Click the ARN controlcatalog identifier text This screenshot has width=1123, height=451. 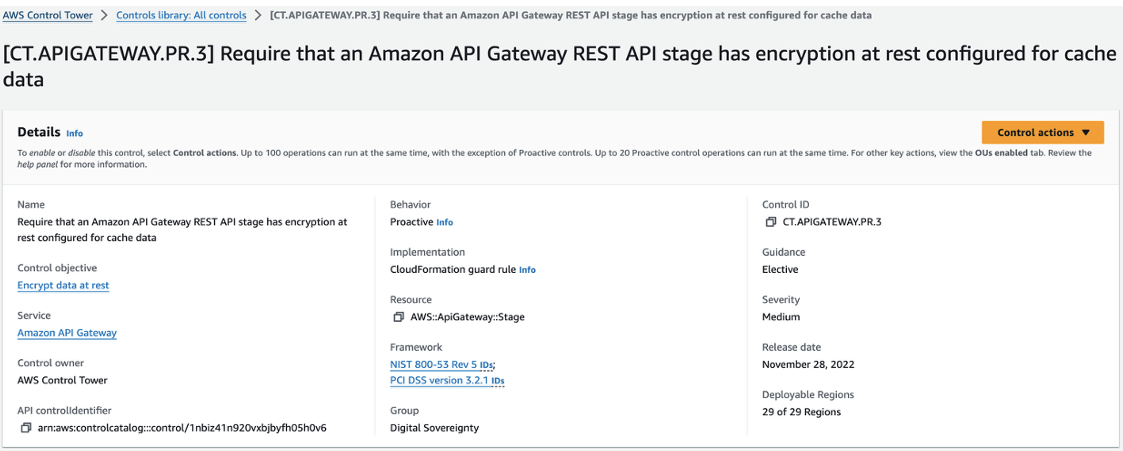[182, 428]
